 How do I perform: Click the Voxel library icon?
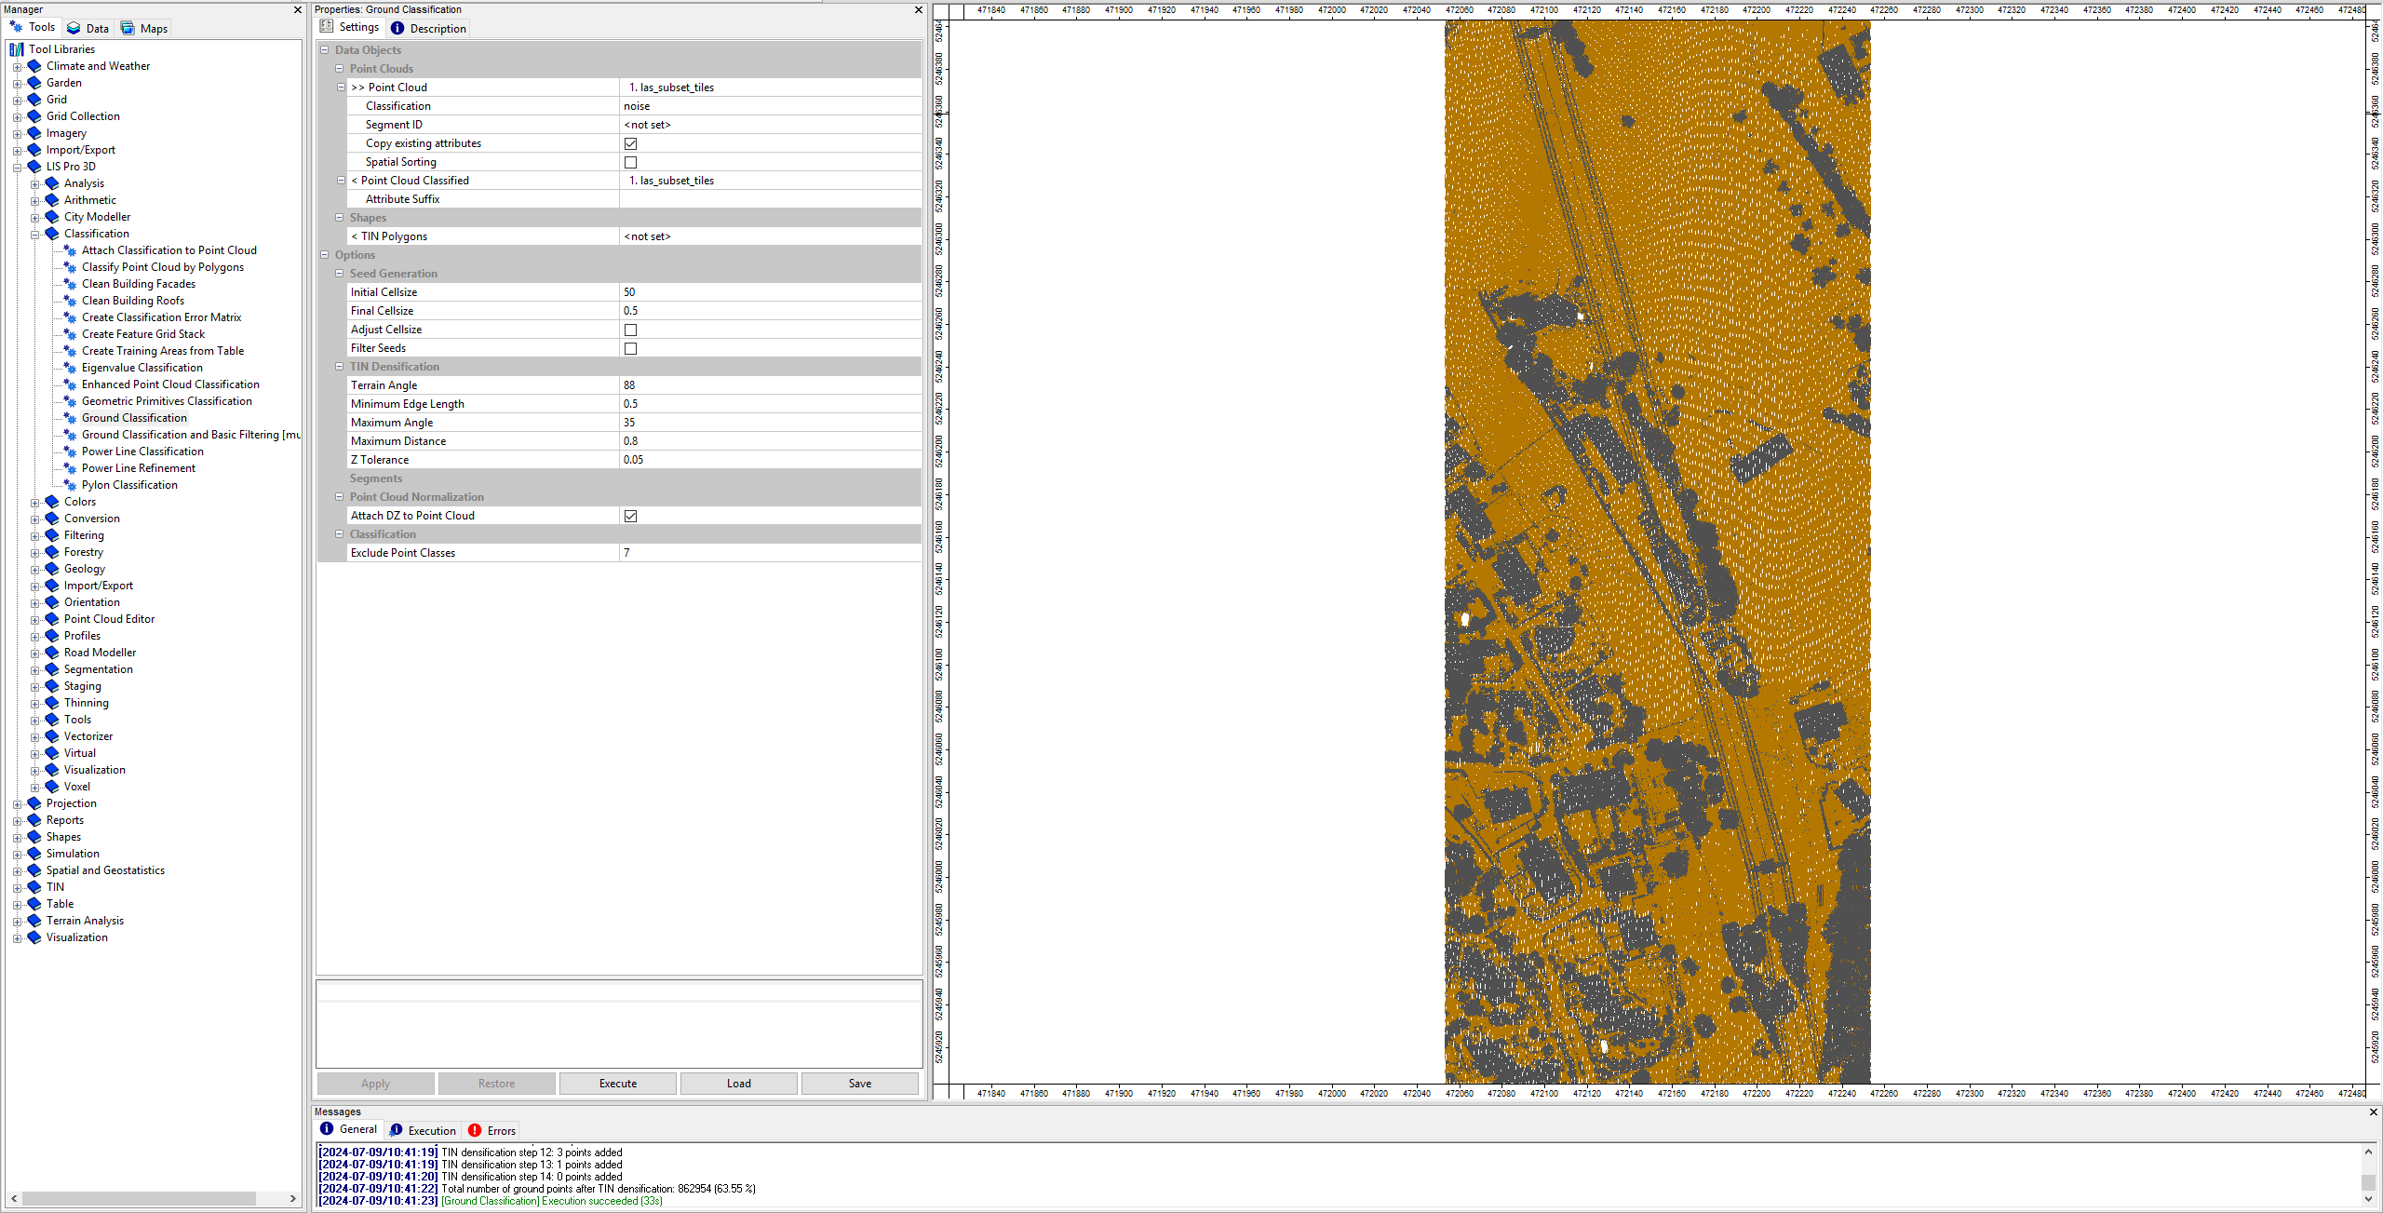tap(52, 787)
